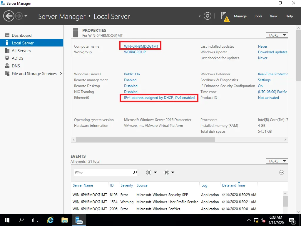
Task: Sort events by Server Name column
Action: coord(83,185)
